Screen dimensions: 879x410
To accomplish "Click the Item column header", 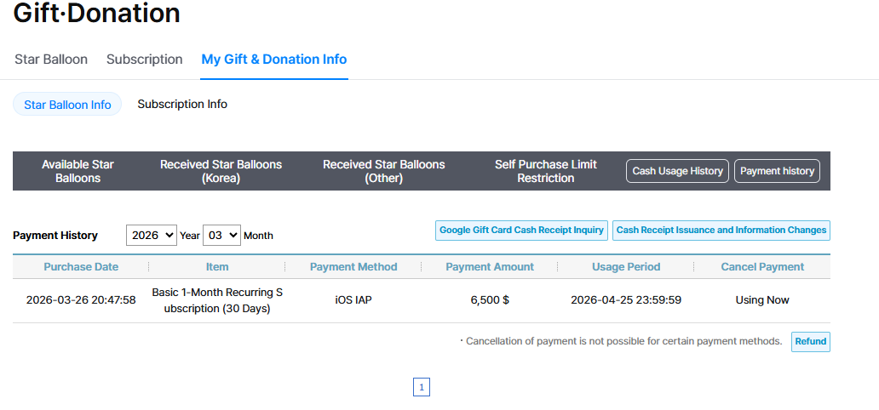I will pos(217,267).
